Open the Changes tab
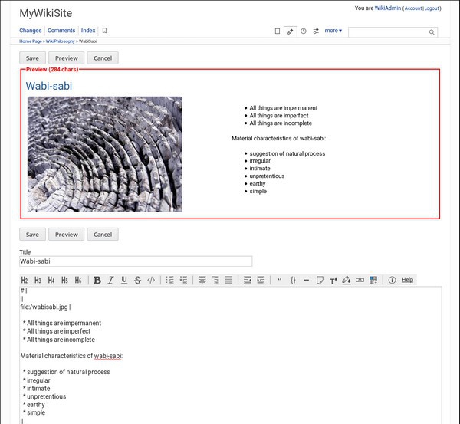 click(x=31, y=31)
